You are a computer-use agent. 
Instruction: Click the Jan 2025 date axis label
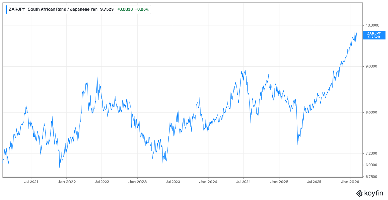pos(279,182)
